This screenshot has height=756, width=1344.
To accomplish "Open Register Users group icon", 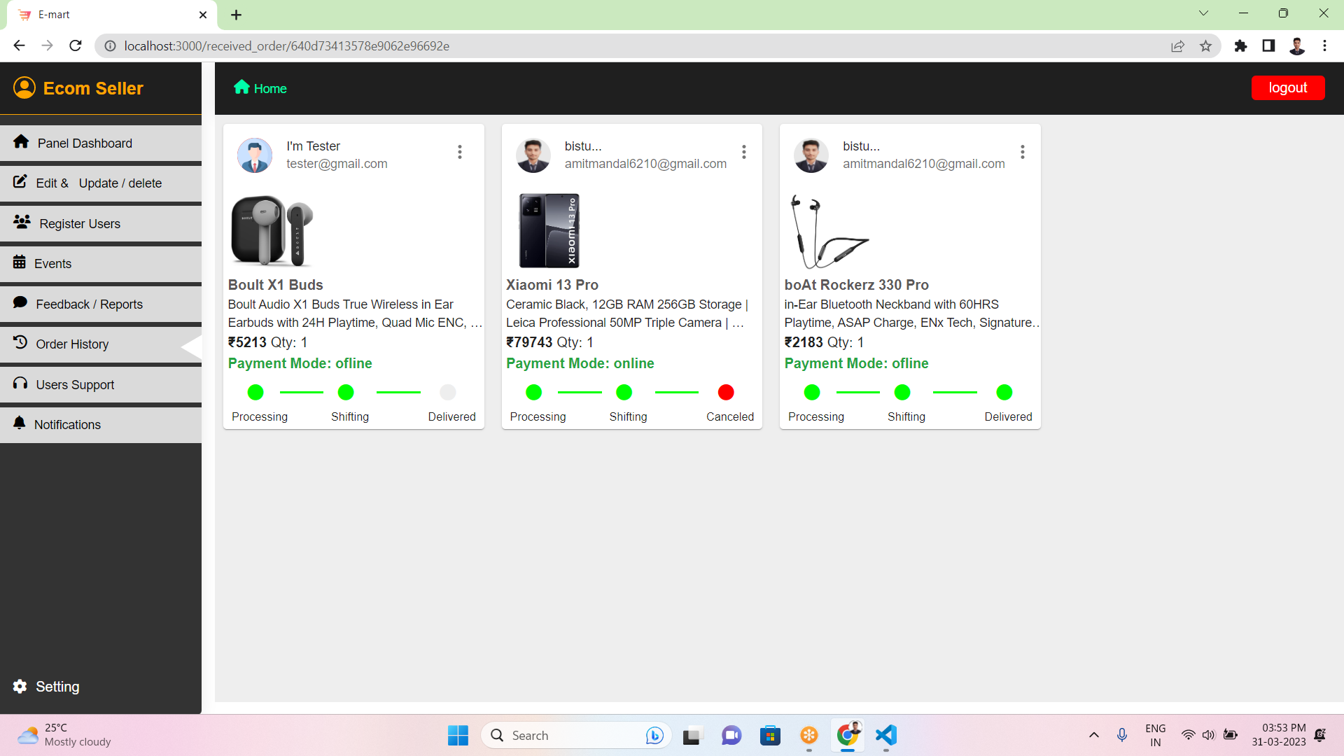I will point(22,222).
